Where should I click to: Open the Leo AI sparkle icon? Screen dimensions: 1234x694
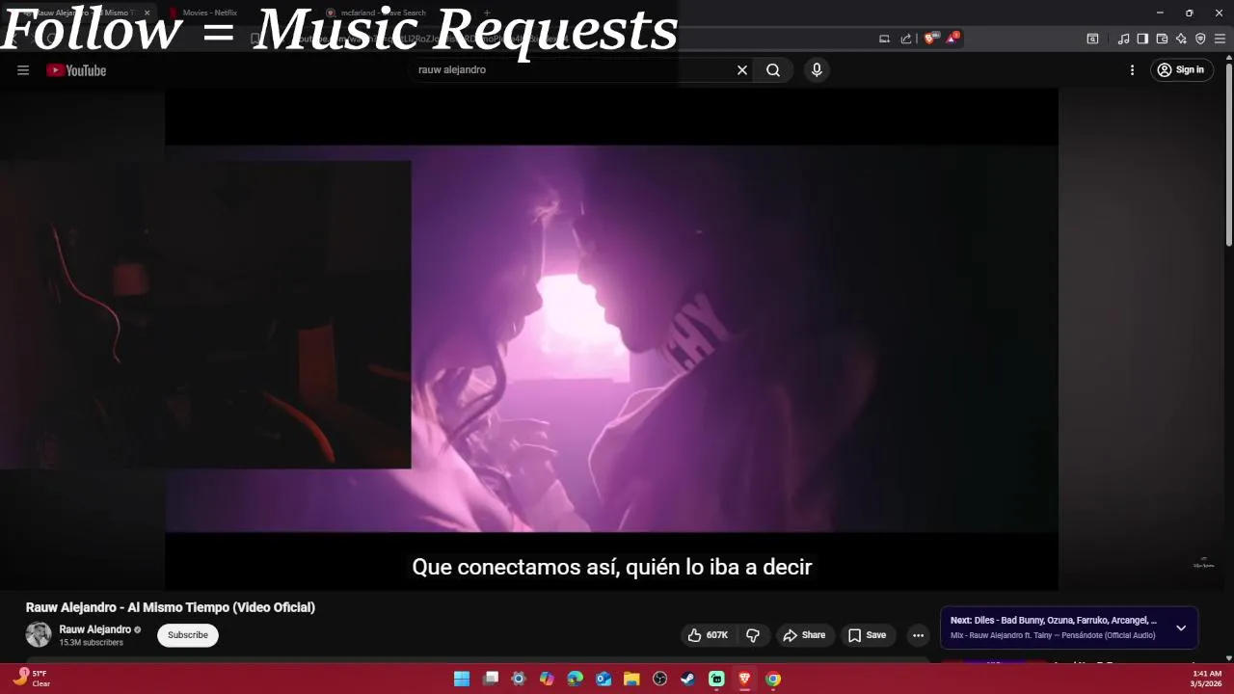point(1181,39)
